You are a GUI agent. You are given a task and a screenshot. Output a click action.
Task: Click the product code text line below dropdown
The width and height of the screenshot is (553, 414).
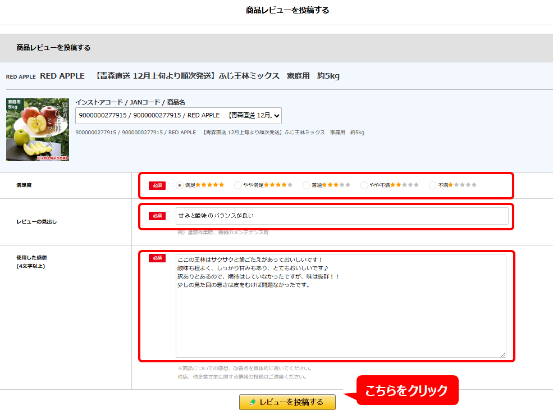click(x=220, y=133)
